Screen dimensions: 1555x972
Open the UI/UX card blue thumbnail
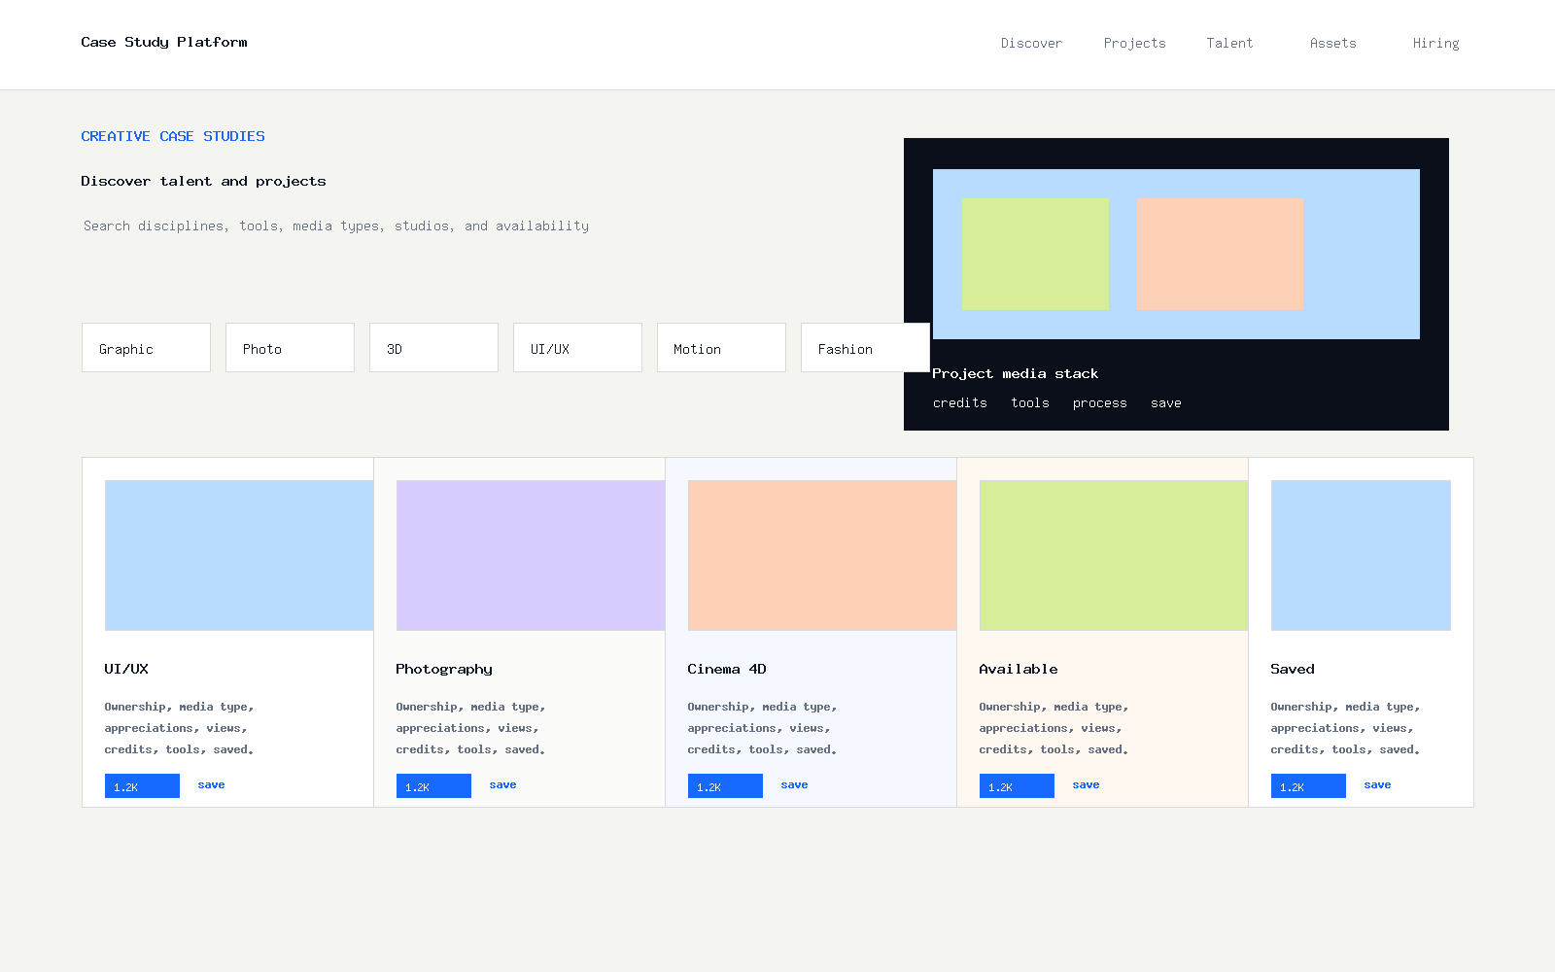[239, 555]
